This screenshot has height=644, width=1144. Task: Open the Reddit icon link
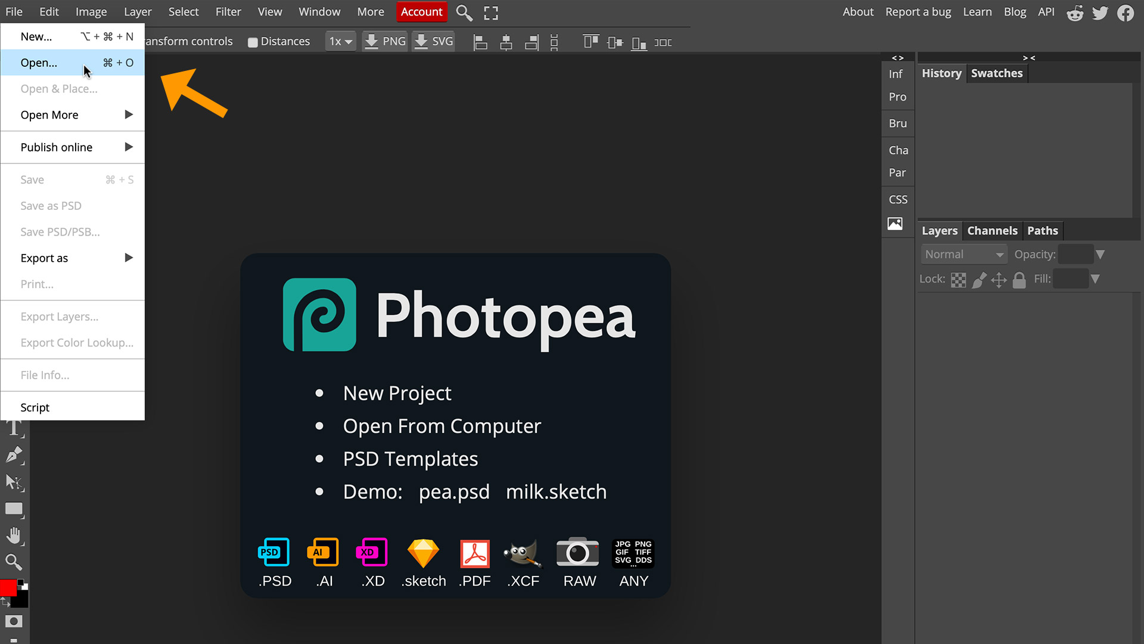(x=1075, y=13)
